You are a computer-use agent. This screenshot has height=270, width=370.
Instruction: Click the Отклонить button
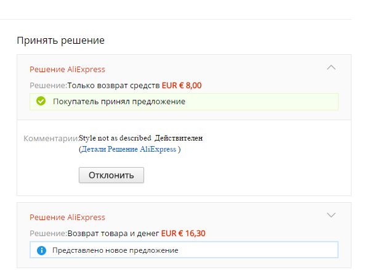(111, 175)
